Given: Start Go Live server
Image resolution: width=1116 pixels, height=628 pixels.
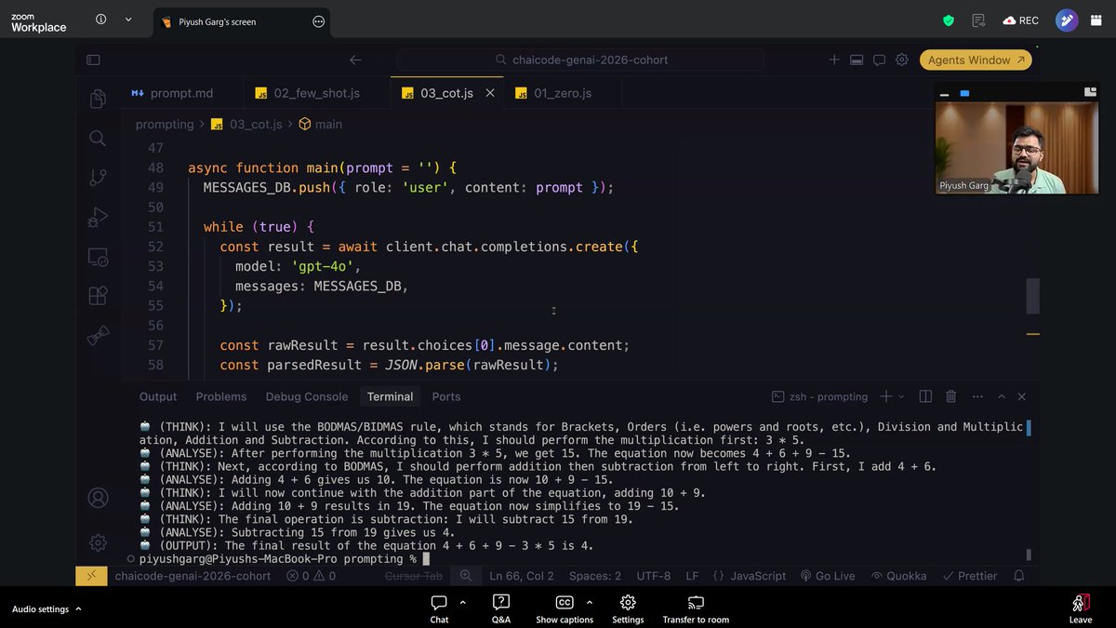Looking at the screenshot, I should click(828, 576).
